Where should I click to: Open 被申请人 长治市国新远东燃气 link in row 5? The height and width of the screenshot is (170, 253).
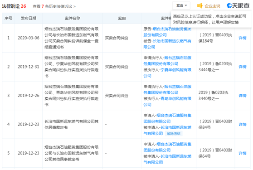167,159
